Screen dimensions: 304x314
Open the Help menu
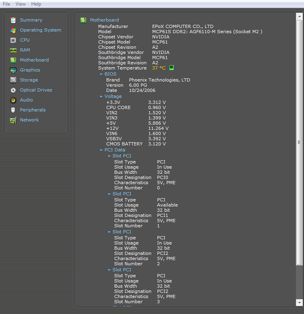pos(36,4)
